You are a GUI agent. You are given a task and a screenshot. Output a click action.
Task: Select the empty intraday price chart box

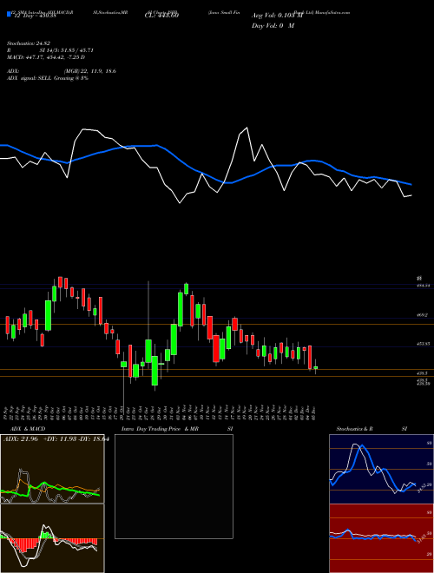tap(174, 486)
